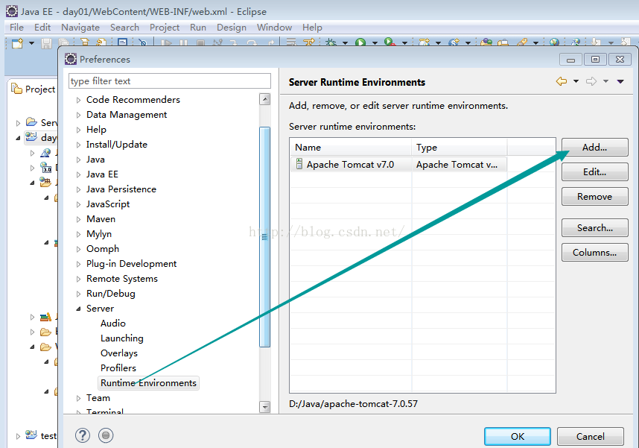Open the Preferences help question mark icon
This screenshot has height=448, width=639.
83,435
